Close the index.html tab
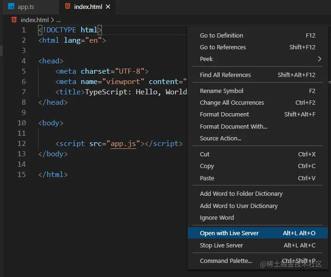This screenshot has height=277, width=331. click(108, 7)
